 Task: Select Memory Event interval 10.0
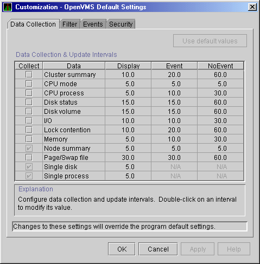click(x=174, y=139)
